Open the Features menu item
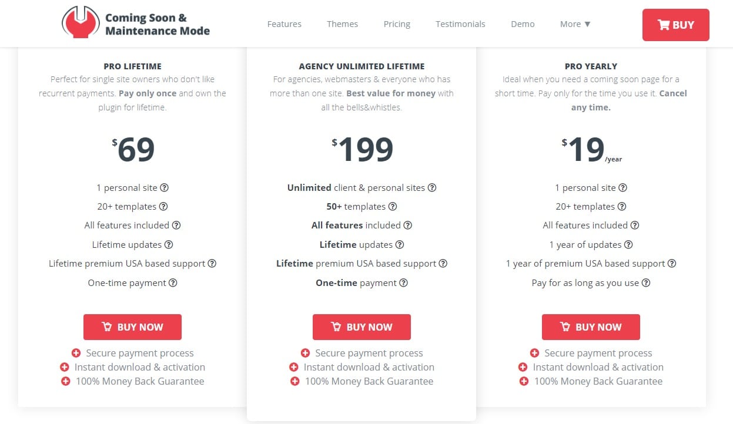 [x=285, y=24]
